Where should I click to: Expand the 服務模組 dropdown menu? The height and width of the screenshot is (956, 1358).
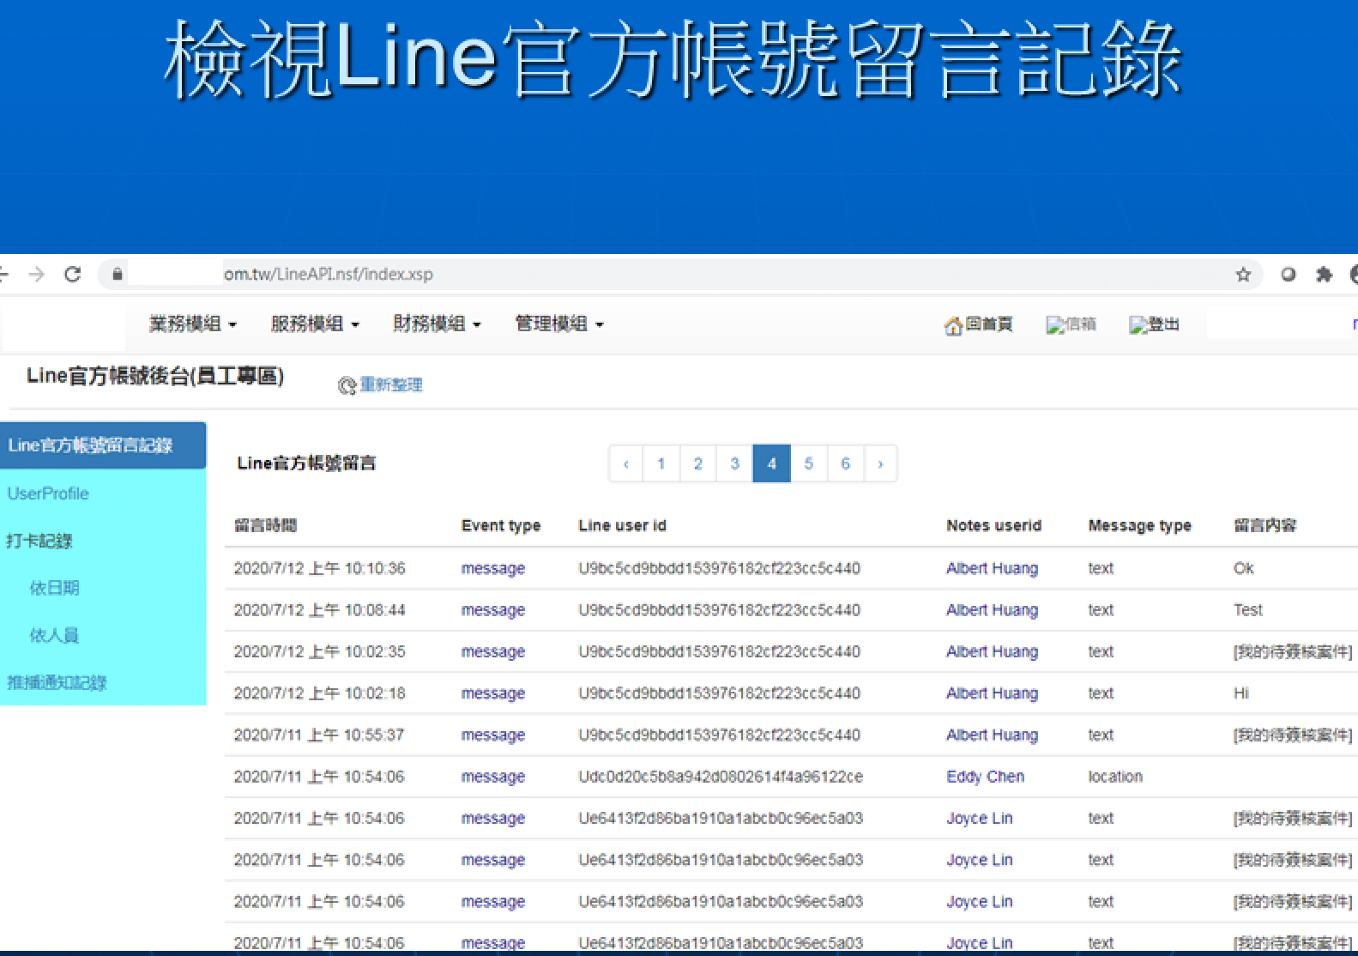tap(315, 324)
